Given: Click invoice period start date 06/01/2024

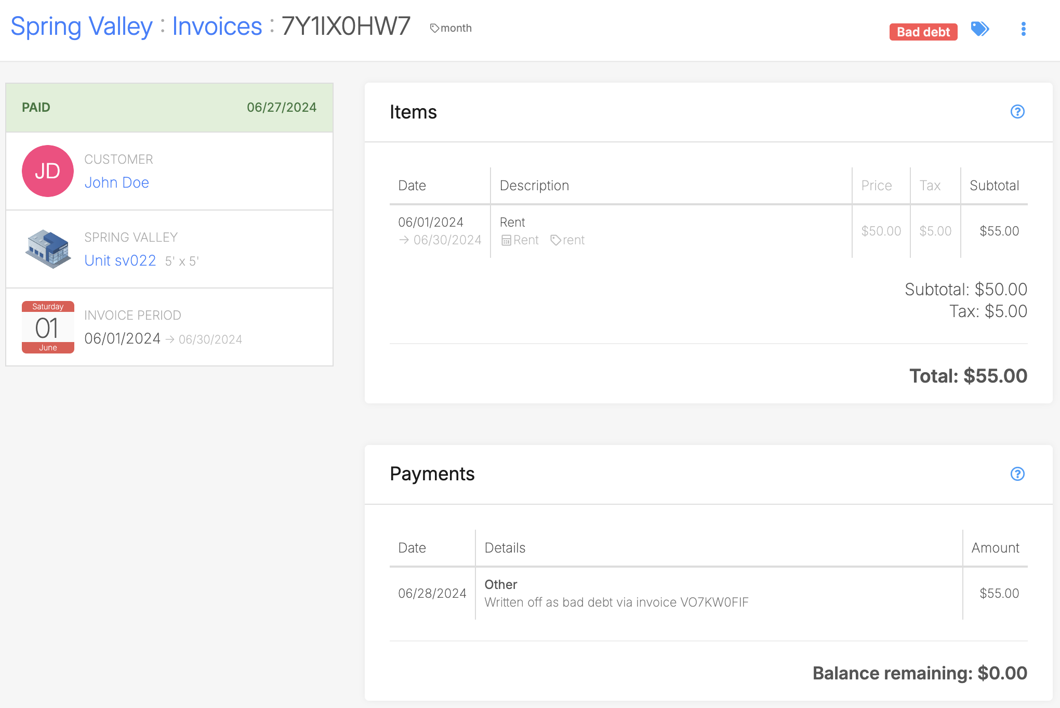Looking at the screenshot, I should [x=123, y=338].
